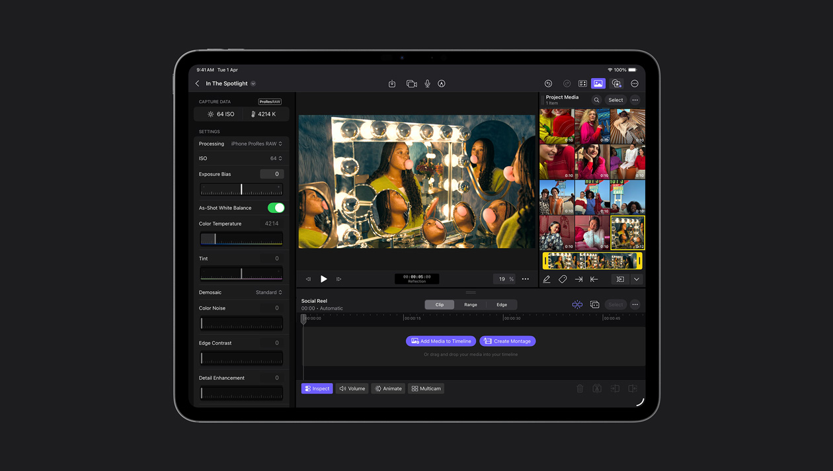Adjust the Tint slider handle
Image resolution: width=833 pixels, height=471 pixels.
pyautogui.click(x=241, y=273)
